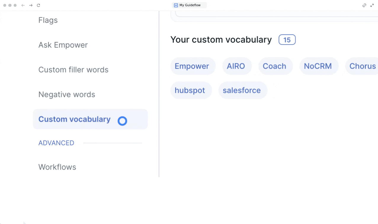This screenshot has height=224, width=378.
Task: Click the Empower vocabulary chip
Action: [x=192, y=66]
